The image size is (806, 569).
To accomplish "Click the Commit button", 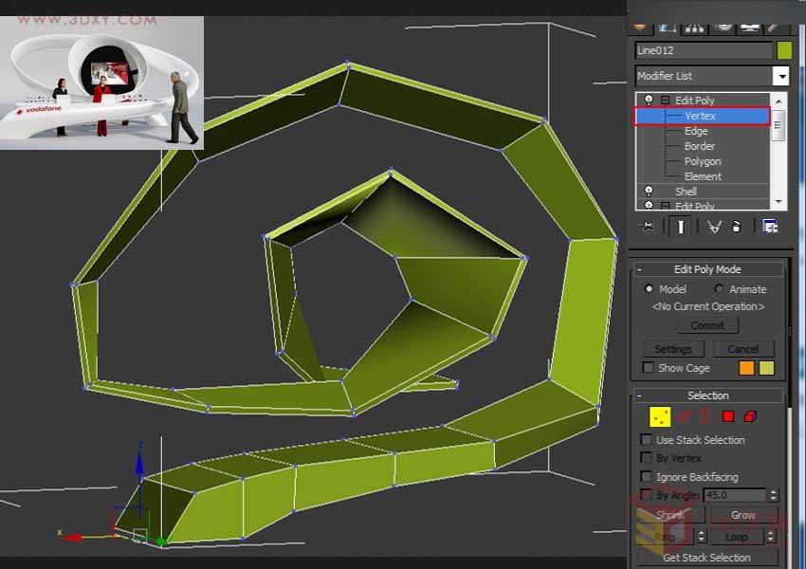I will click(x=707, y=325).
